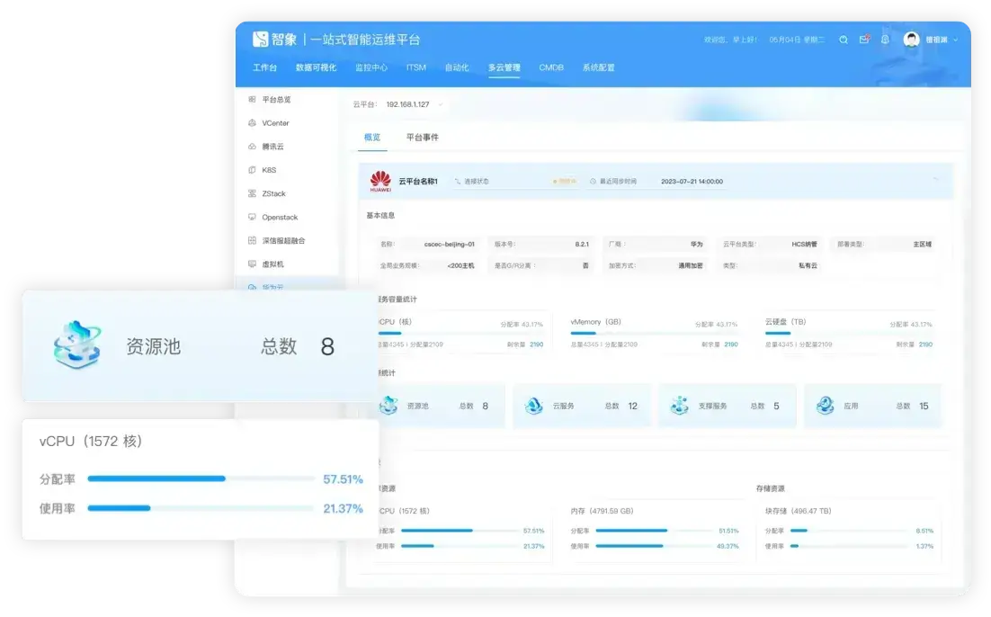Select the 深信服超融合 sidebar icon
Screen dimensions: 991x617
click(x=253, y=240)
